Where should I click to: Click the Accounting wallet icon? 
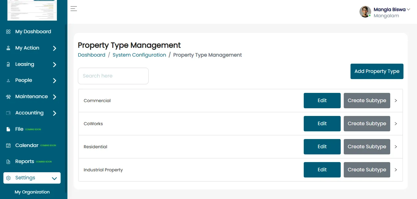[x=8, y=113]
